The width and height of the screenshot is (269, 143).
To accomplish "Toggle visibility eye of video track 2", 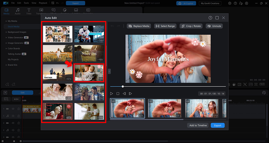I will 13,123.
